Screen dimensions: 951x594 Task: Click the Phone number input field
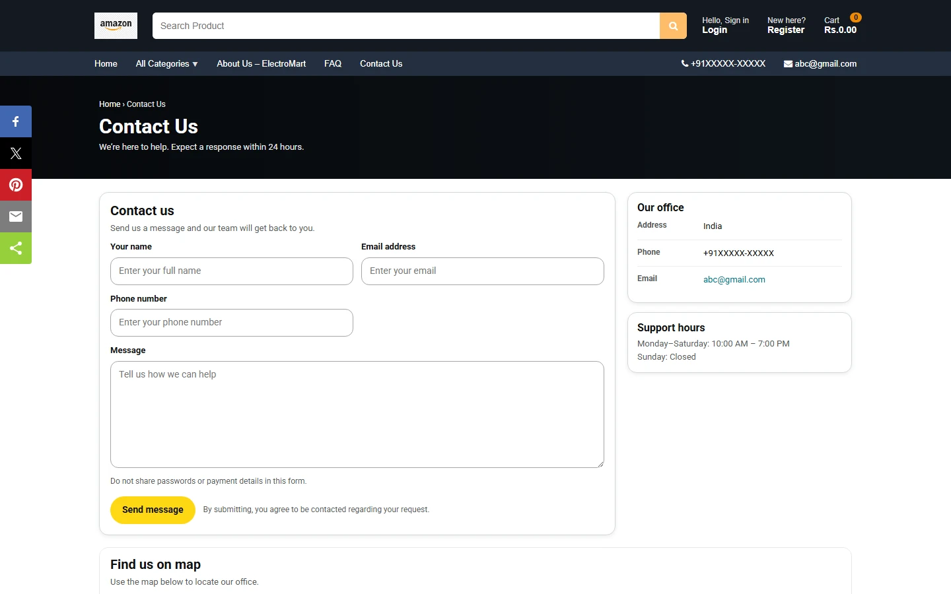pos(232,323)
